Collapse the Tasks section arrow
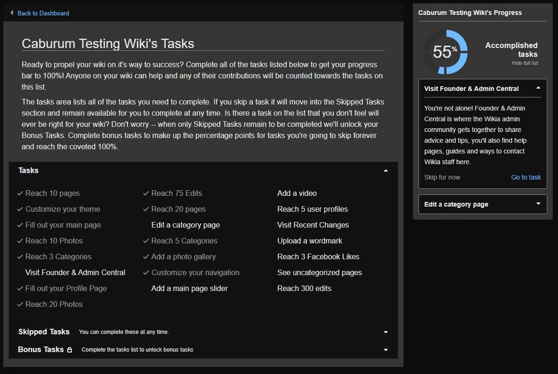Screen dimensions: 558x374 385,171
